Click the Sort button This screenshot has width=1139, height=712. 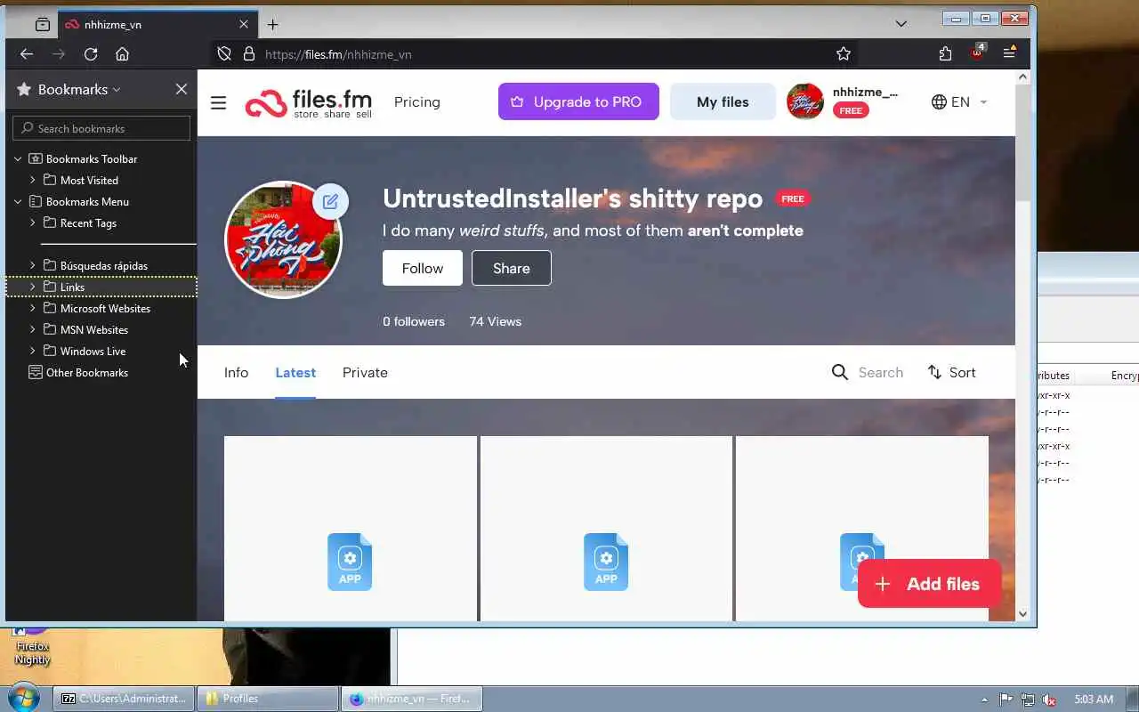pyautogui.click(x=951, y=372)
